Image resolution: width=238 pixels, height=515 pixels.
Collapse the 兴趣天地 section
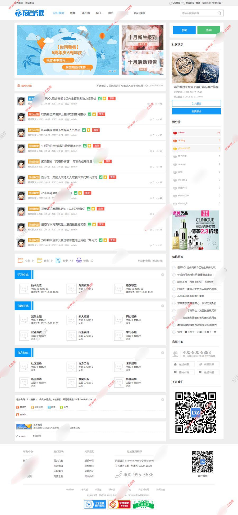tap(163, 306)
